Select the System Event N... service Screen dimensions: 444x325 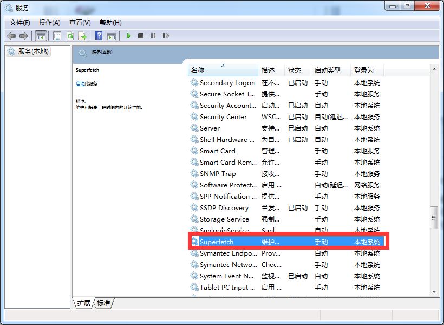(286, 276)
